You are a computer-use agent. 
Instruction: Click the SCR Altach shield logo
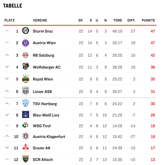click(x=26, y=159)
